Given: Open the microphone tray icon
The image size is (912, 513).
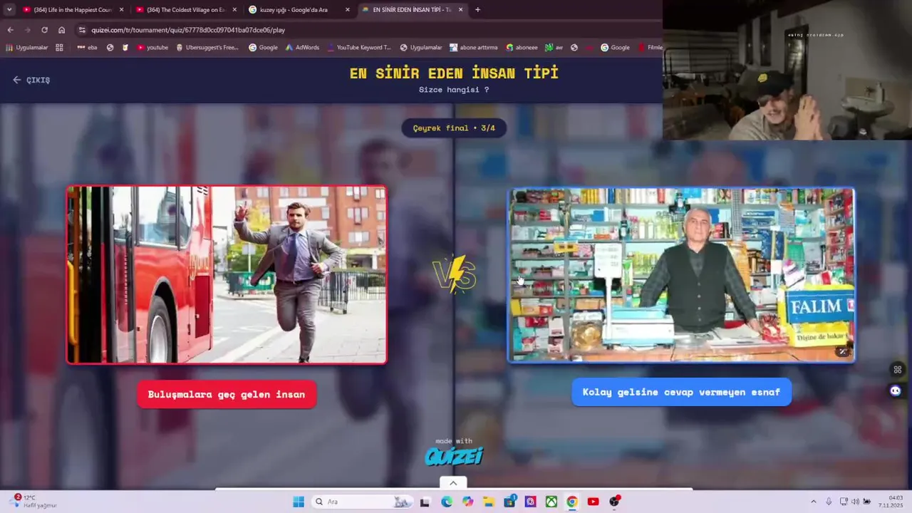Looking at the screenshot, I should pos(829,502).
